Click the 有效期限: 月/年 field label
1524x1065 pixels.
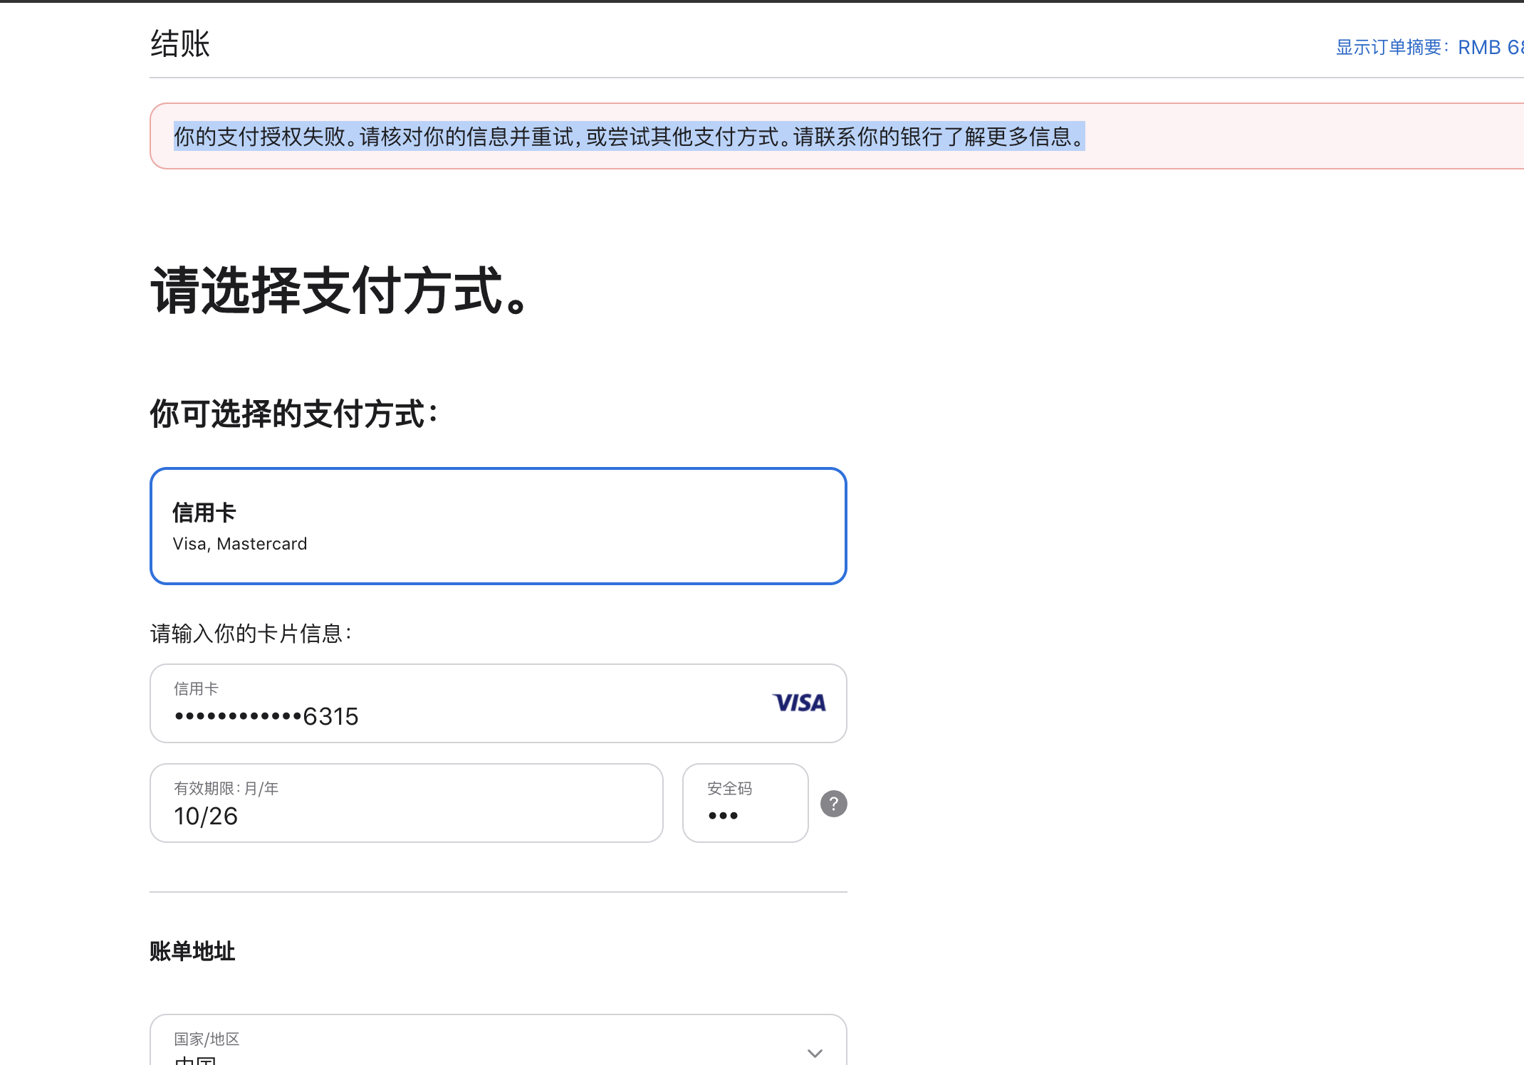point(226,789)
